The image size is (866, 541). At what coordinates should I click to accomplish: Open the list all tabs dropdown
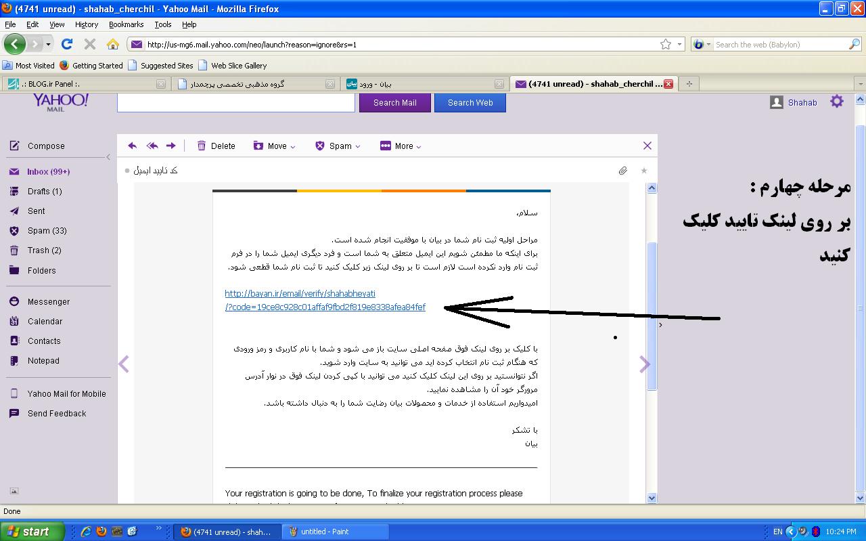coord(861,84)
